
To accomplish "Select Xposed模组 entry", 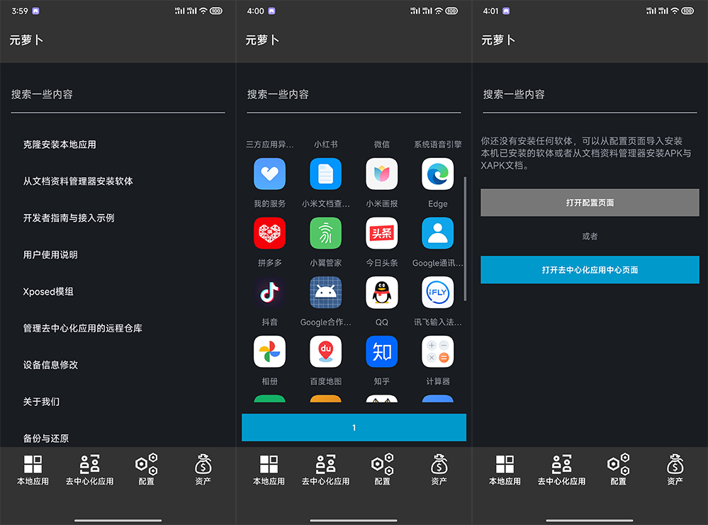I will 48,292.
